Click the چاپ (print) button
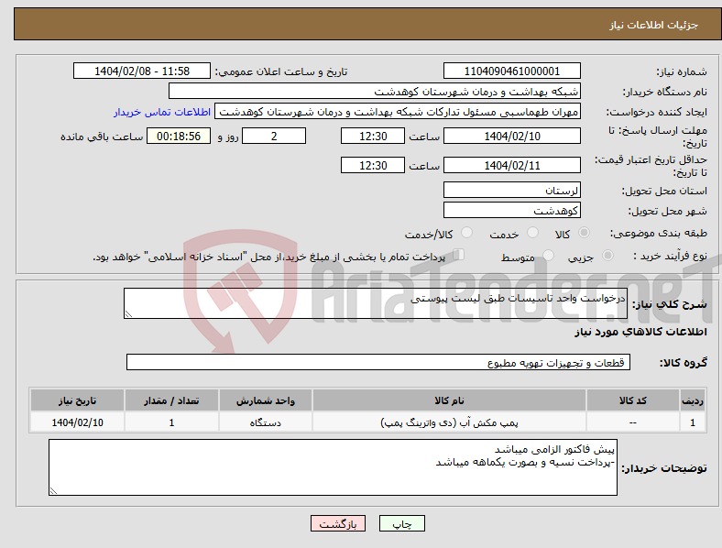Viewport: 722px width, 548px height. (401, 523)
